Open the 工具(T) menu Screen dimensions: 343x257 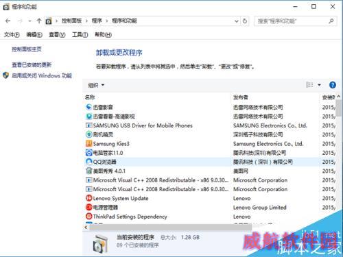(80, 35)
